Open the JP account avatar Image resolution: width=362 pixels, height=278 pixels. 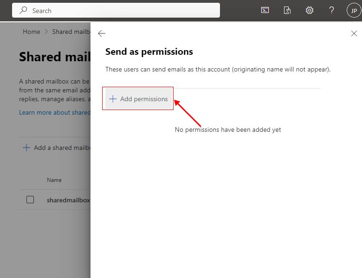(x=354, y=10)
